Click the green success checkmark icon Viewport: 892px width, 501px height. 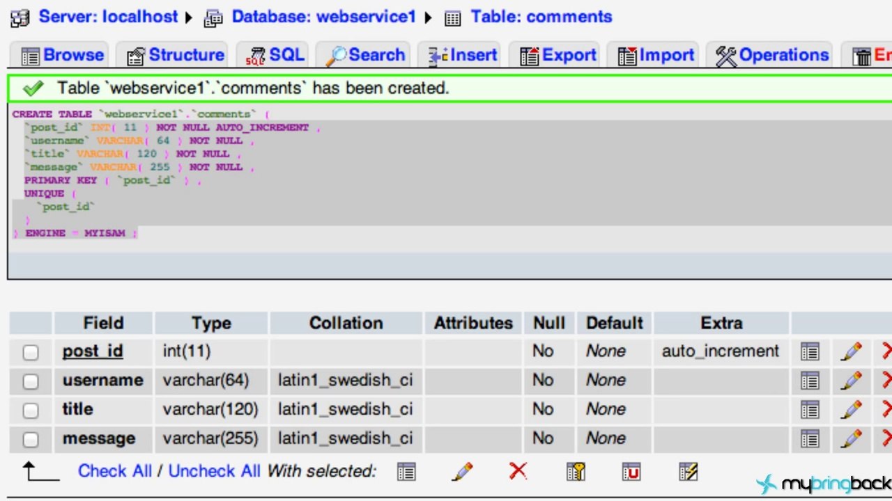33,89
